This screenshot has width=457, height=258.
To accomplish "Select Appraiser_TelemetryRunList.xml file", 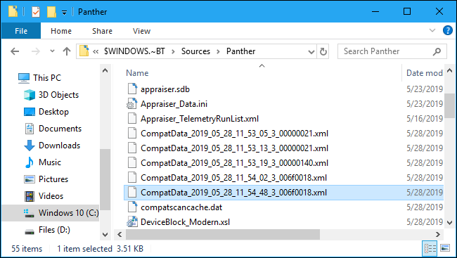I will 200,119.
